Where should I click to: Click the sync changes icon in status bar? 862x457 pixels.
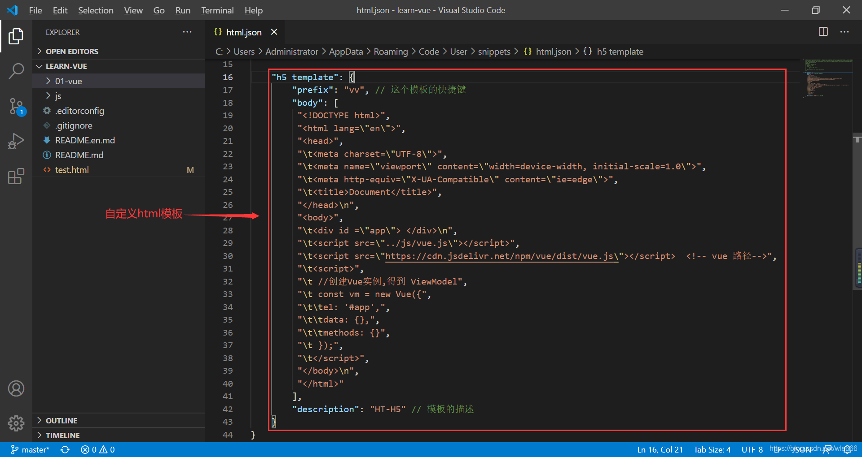tap(65, 449)
